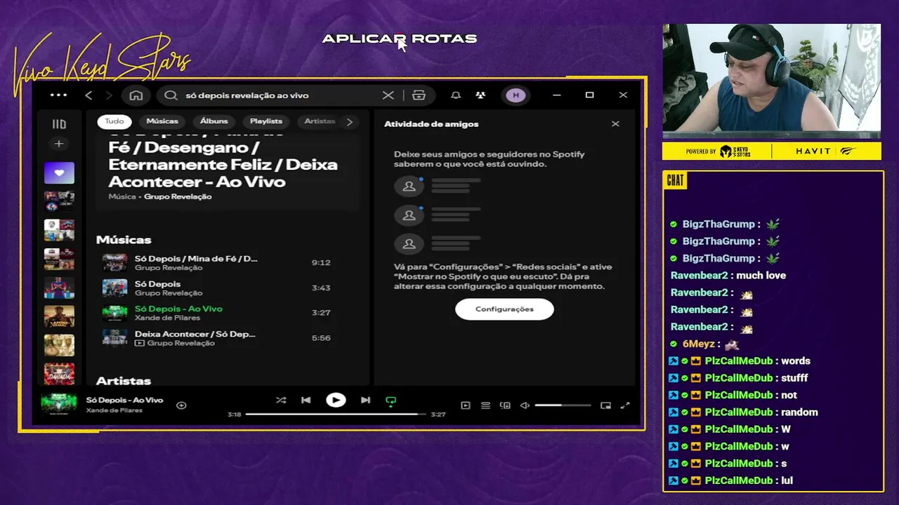The width and height of the screenshot is (899, 505).
Task: Open now-playing title Só Depois - Ao Vivo
Action: [x=124, y=400]
